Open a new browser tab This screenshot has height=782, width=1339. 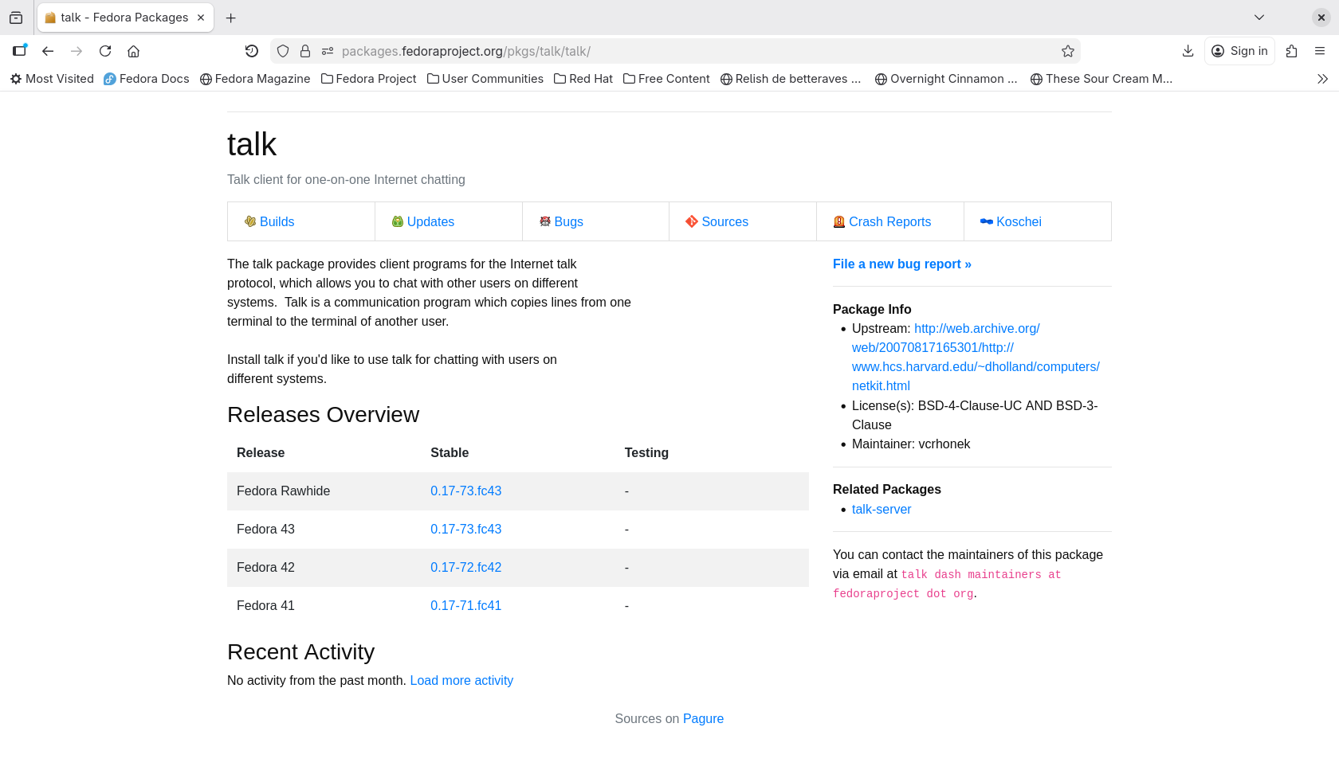231,18
